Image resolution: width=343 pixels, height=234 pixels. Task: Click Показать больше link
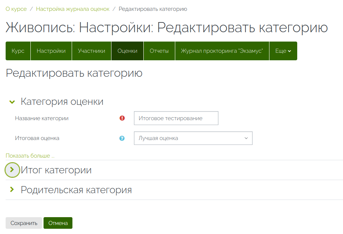30,156
